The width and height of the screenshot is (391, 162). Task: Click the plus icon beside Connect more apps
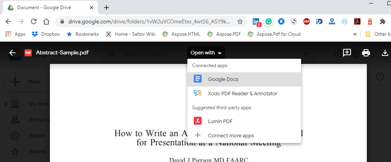pos(198,135)
